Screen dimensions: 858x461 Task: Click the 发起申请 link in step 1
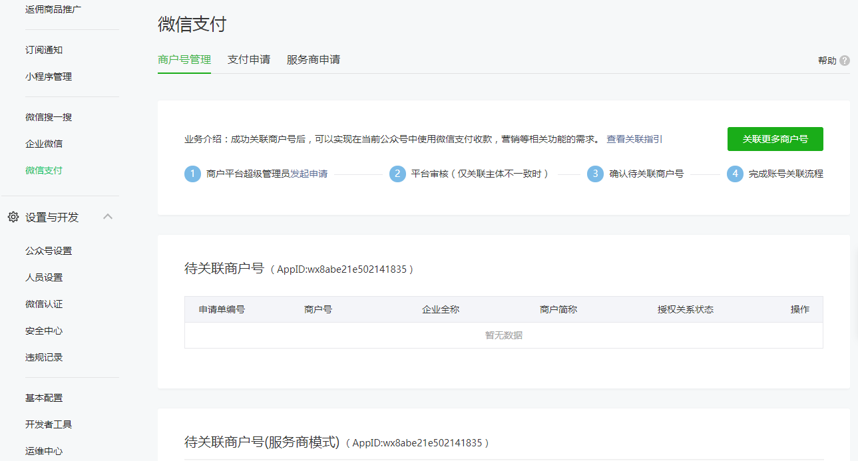tap(309, 174)
